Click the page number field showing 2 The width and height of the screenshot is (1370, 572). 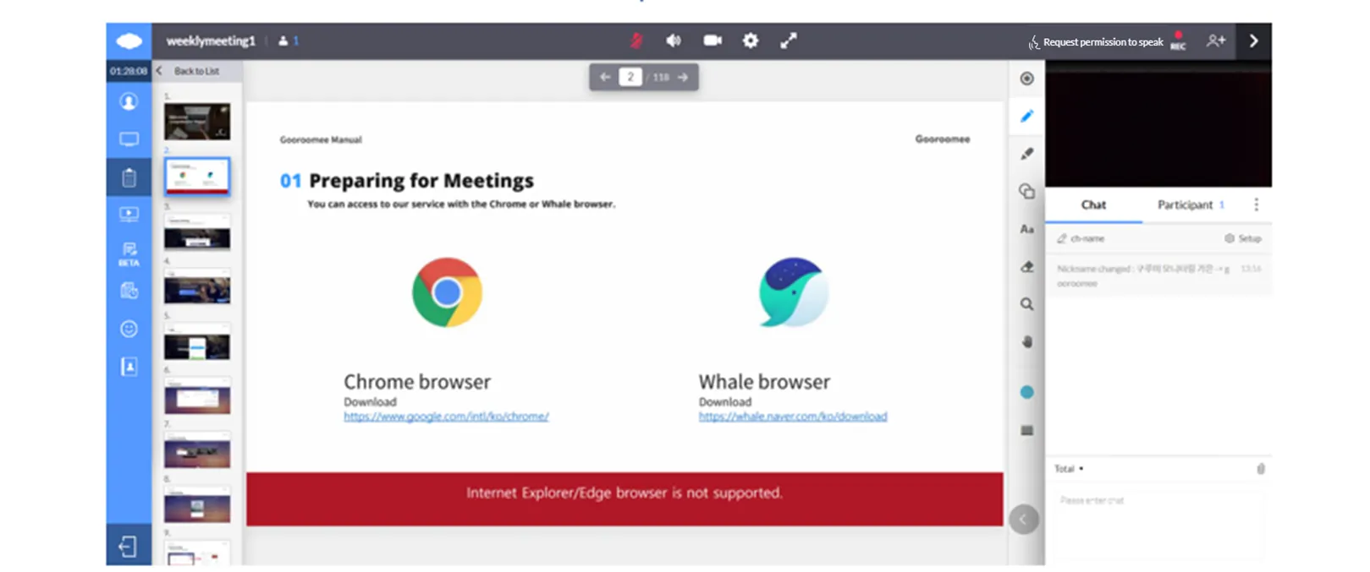click(630, 77)
